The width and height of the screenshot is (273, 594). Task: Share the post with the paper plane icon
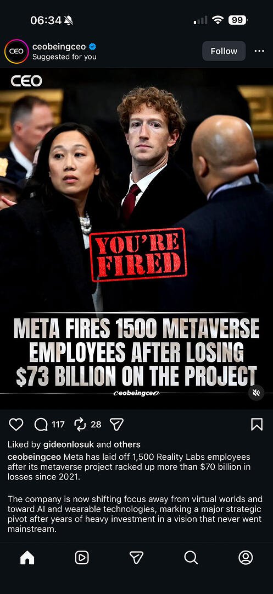tap(116, 424)
